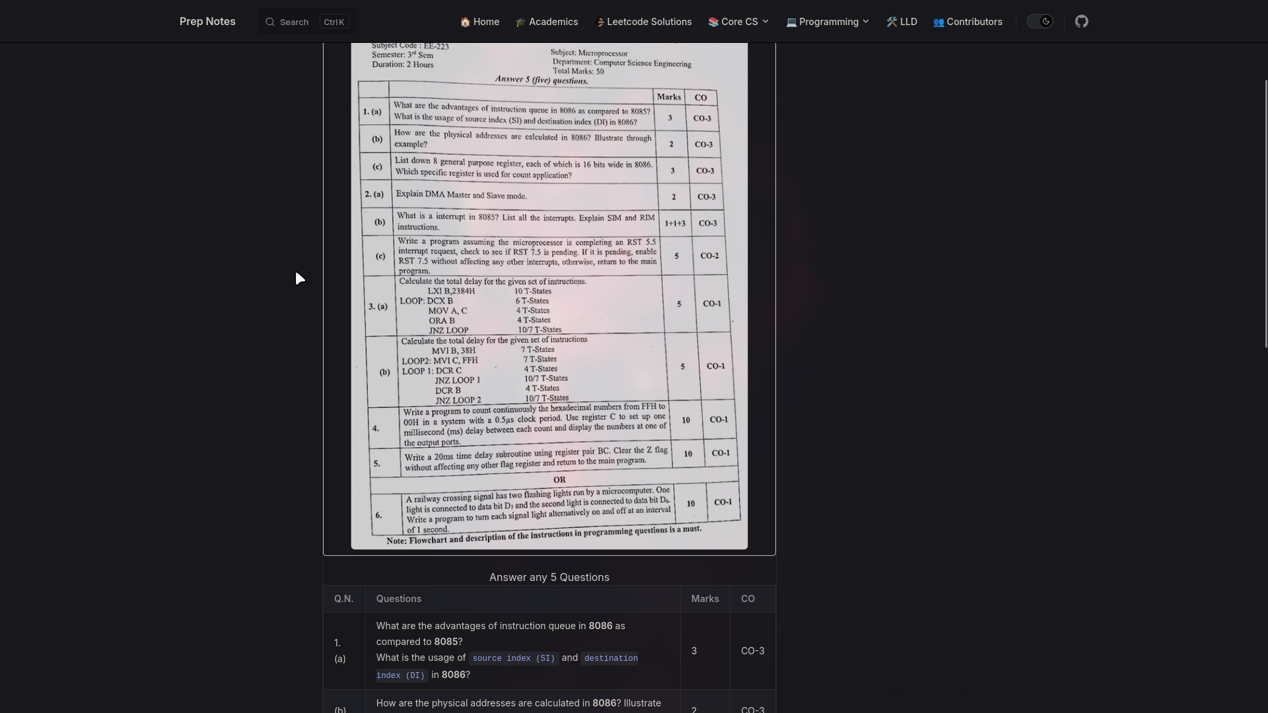Switch theme using the moon toggle
The height and width of the screenshot is (713, 1268).
tap(1045, 20)
